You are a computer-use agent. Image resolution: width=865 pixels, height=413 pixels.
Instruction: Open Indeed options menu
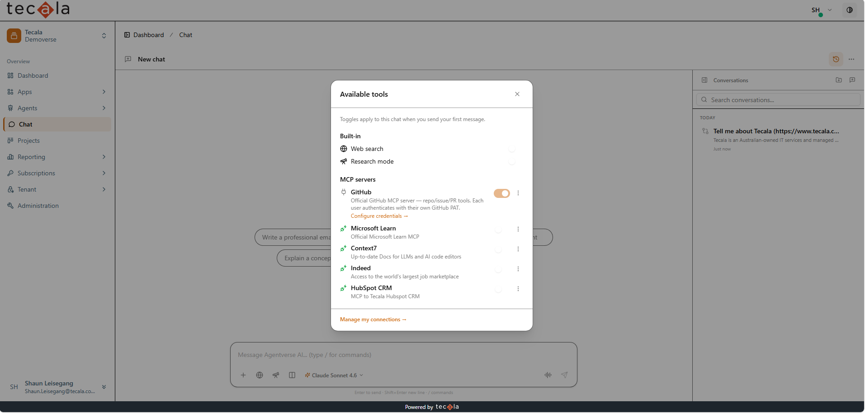pyautogui.click(x=518, y=269)
